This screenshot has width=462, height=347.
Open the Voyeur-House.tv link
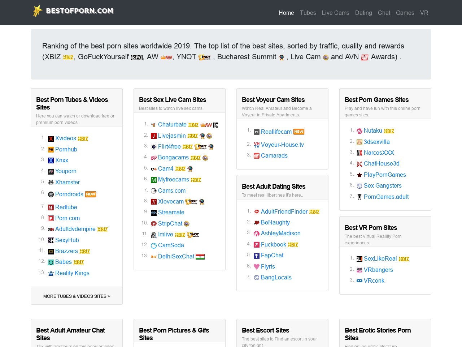point(282,145)
